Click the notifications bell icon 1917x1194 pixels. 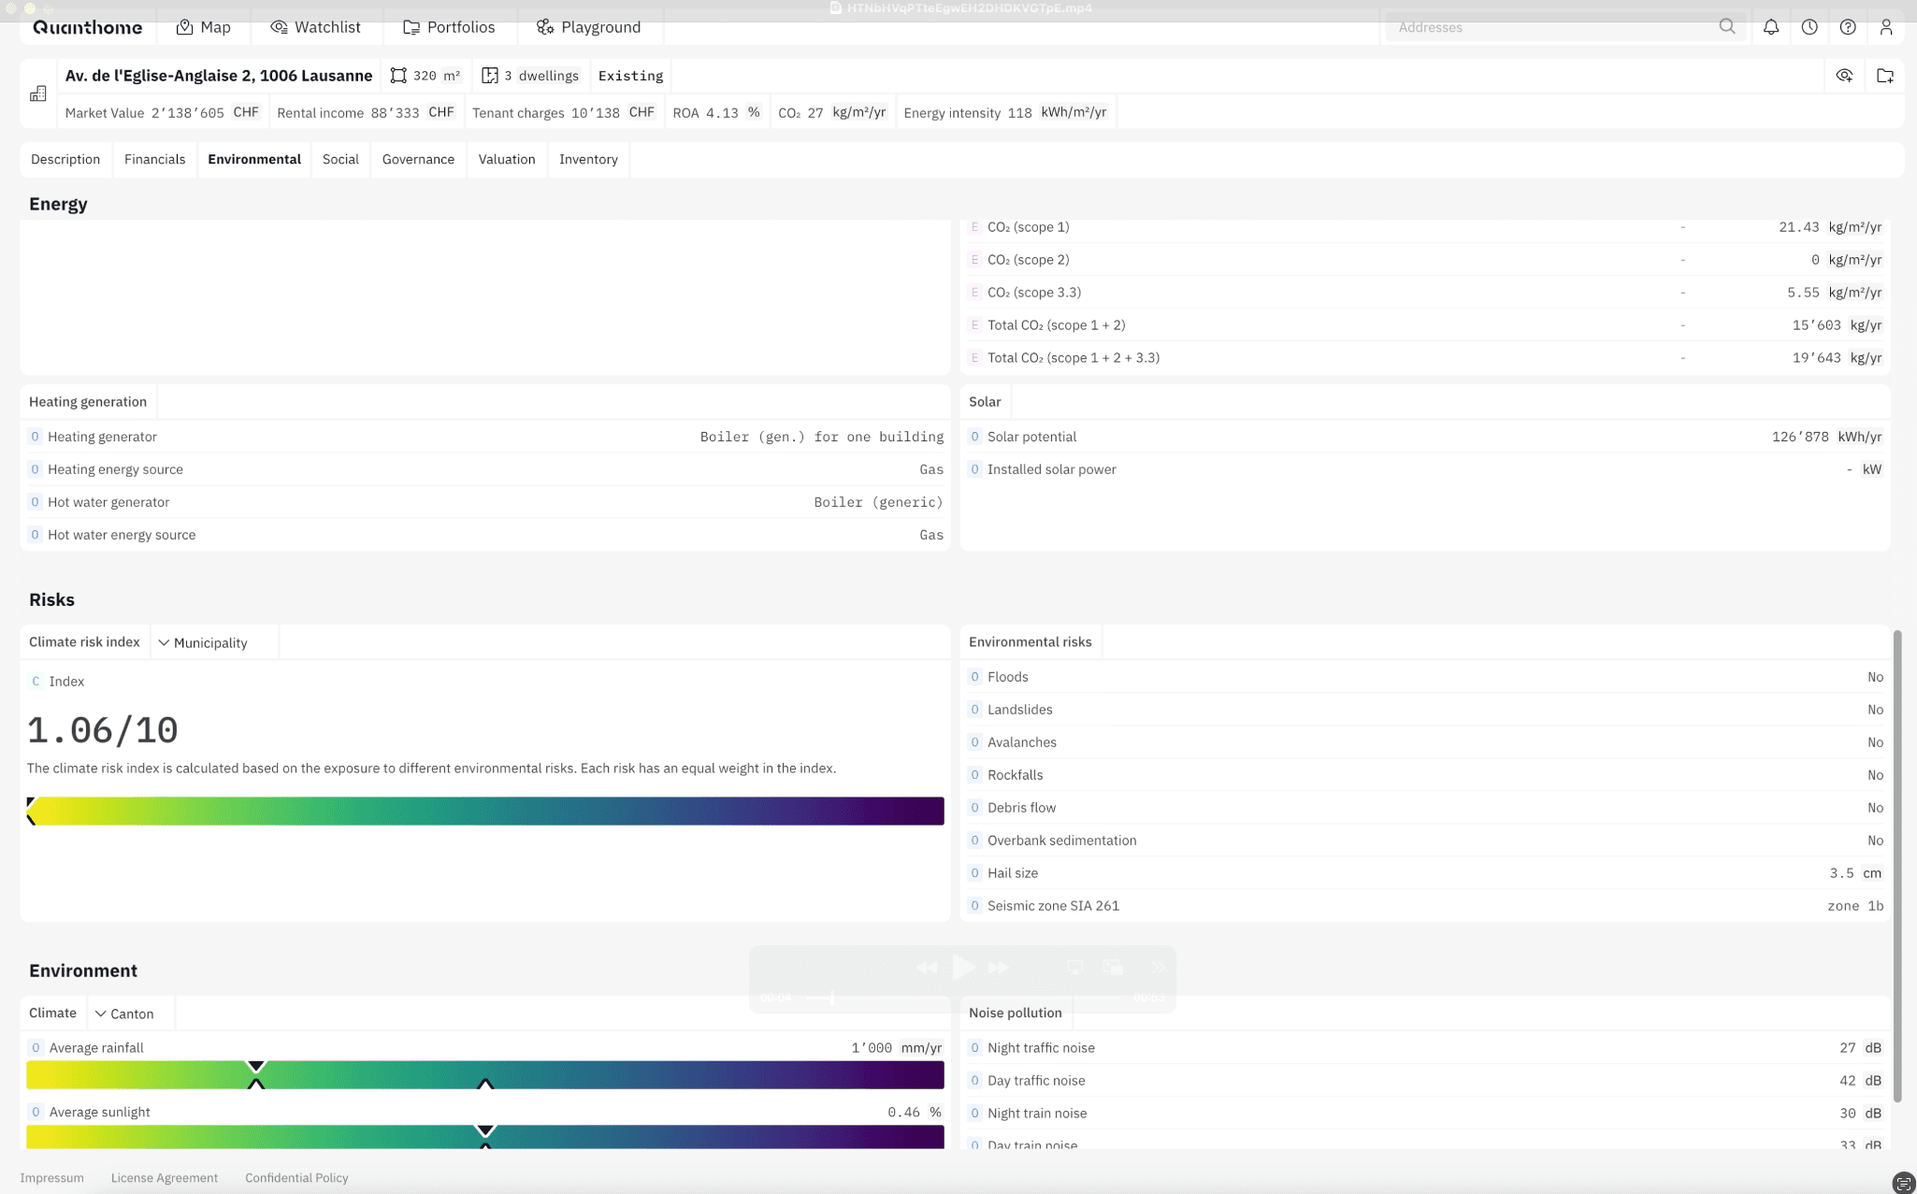point(1771,27)
